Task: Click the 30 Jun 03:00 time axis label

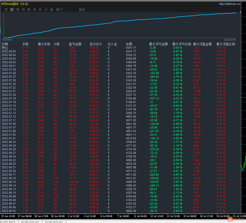Action: [x=58, y=216]
